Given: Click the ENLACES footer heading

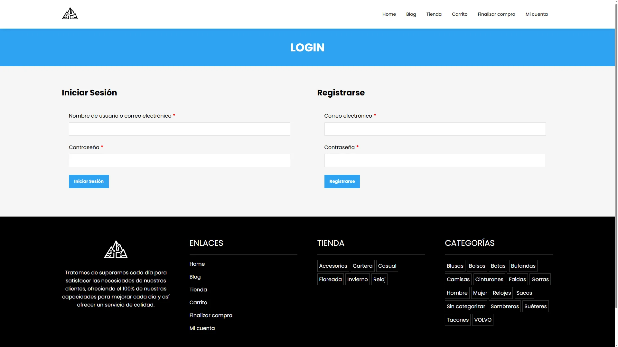Looking at the screenshot, I should click(206, 243).
